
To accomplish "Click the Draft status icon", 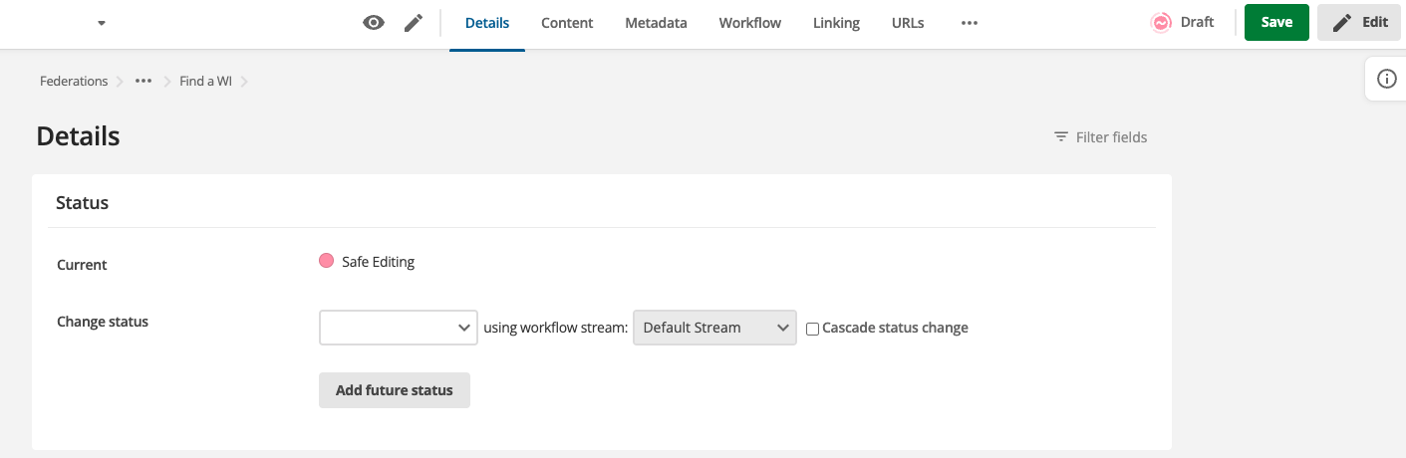I will [1161, 23].
